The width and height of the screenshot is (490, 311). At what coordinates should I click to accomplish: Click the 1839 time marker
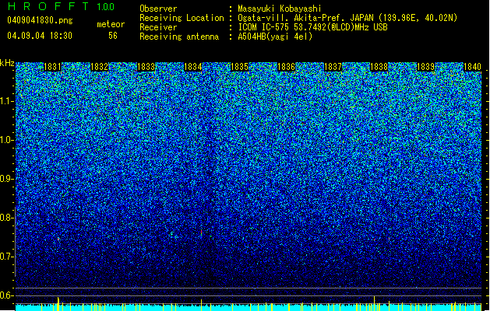pyautogui.click(x=426, y=67)
